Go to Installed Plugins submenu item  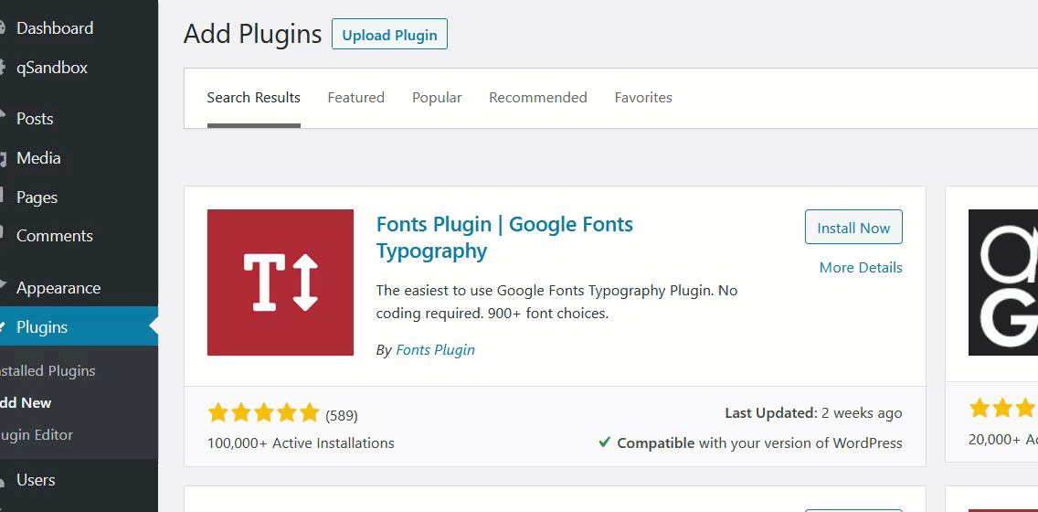[x=48, y=371]
